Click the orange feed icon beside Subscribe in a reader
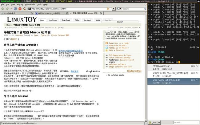The height and width of the screenshot is (125, 200). coord(107,43)
